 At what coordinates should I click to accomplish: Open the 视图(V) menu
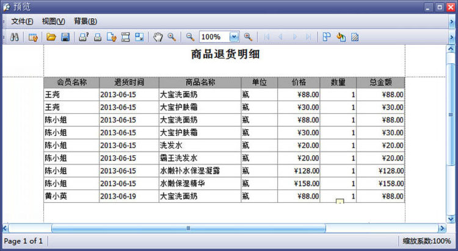54,21
